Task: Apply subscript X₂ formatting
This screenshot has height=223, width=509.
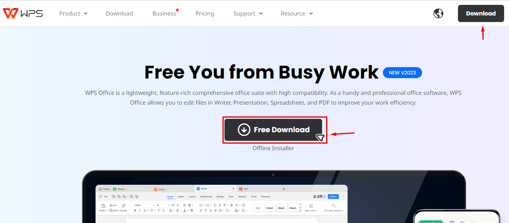Action: click(x=164, y=210)
